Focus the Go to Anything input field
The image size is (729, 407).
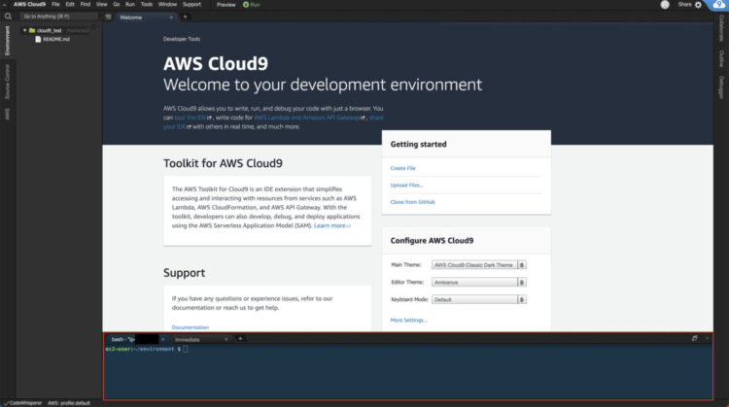tap(59, 17)
